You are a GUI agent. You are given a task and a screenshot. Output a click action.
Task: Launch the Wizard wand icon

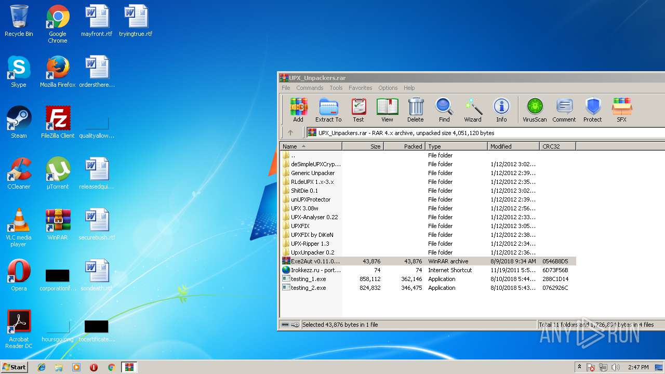[473, 110]
